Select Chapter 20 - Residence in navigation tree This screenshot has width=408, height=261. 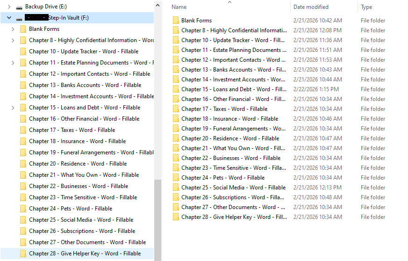click(x=78, y=163)
